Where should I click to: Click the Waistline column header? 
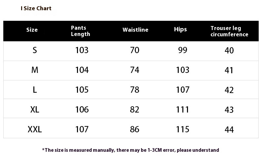(x=135, y=30)
